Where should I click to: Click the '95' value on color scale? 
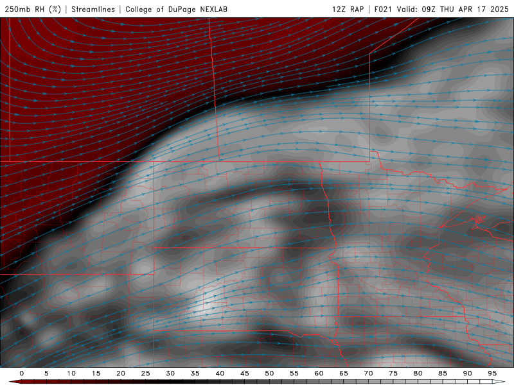coord(492,373)
